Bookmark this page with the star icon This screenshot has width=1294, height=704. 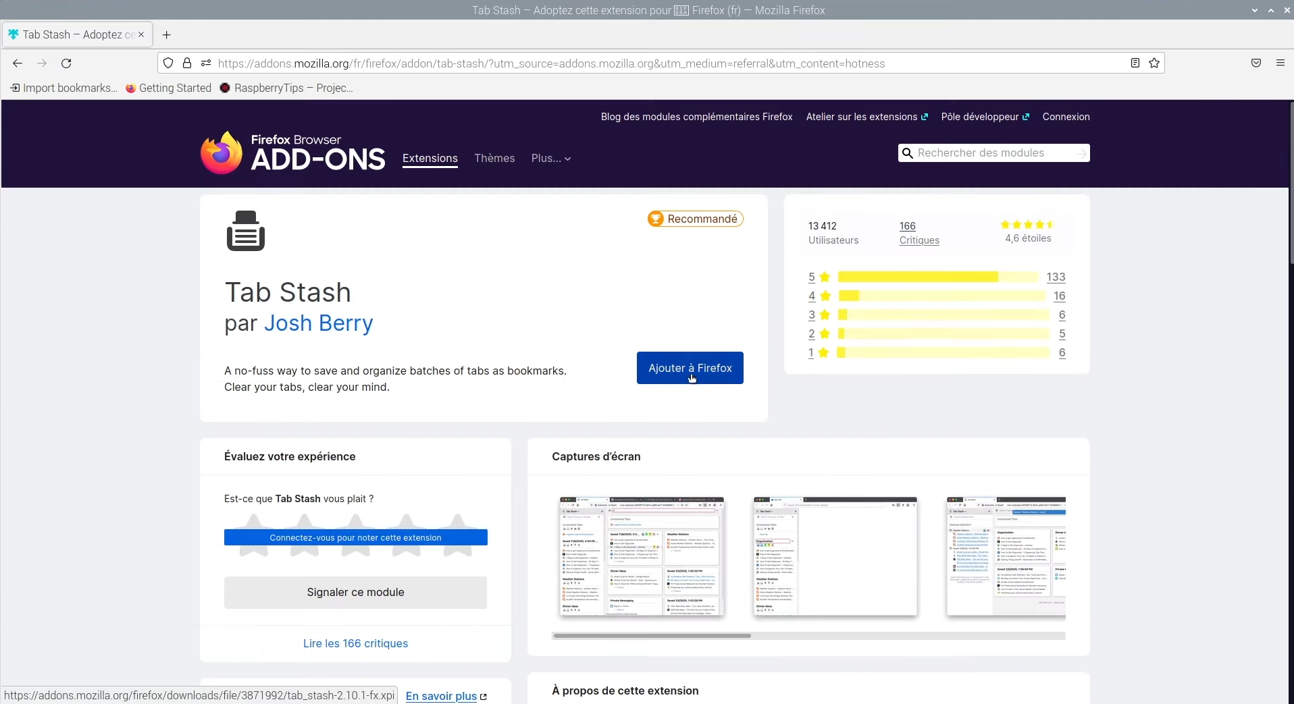click(1154, 63)
